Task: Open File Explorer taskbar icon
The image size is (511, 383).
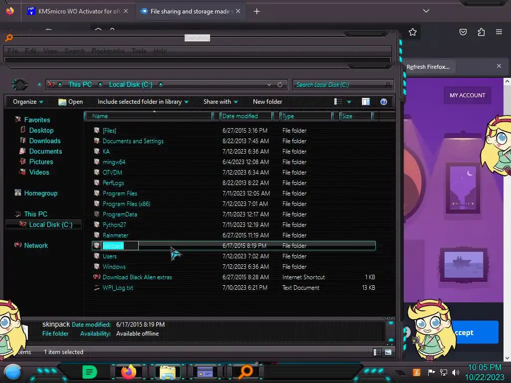Action: (168, 372)
